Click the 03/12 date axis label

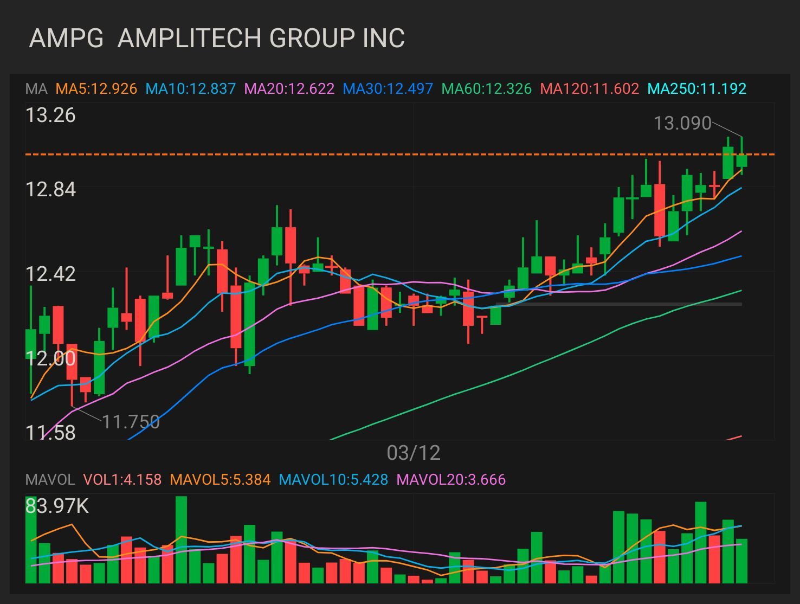414,453
